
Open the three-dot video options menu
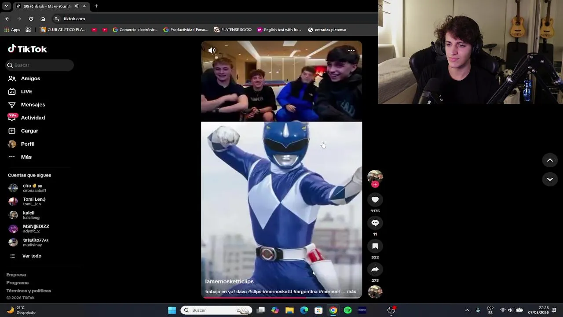(351, 50)
